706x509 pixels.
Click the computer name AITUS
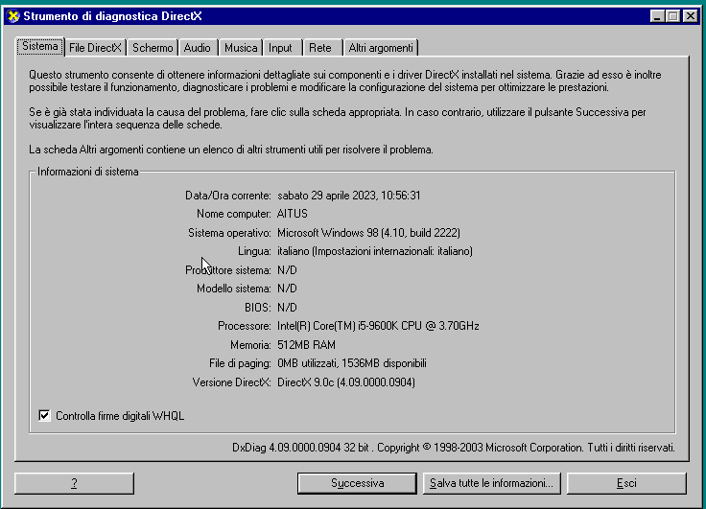(293, 214)
